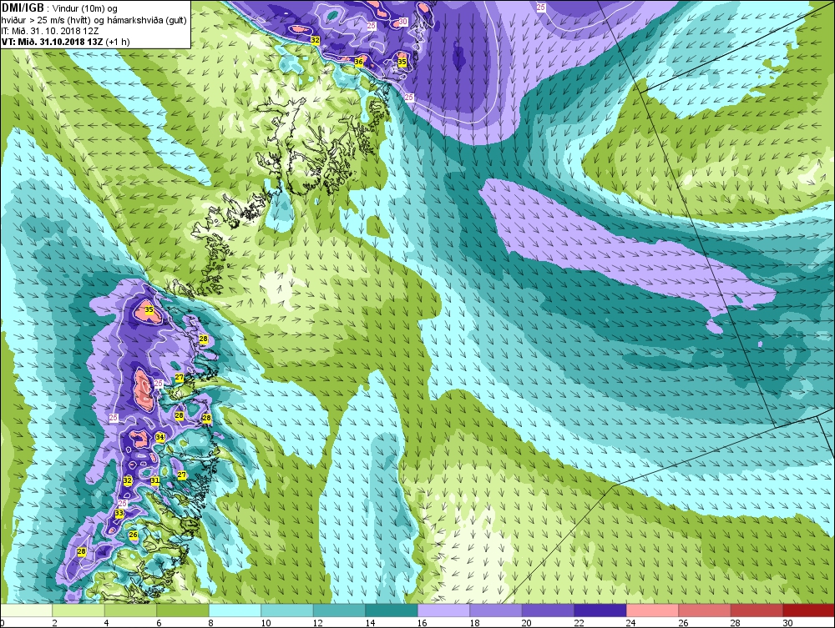Click the 14–16 m/s dark teal legend swatch
This screenshot has height=628, width=835.
point(392,610)
